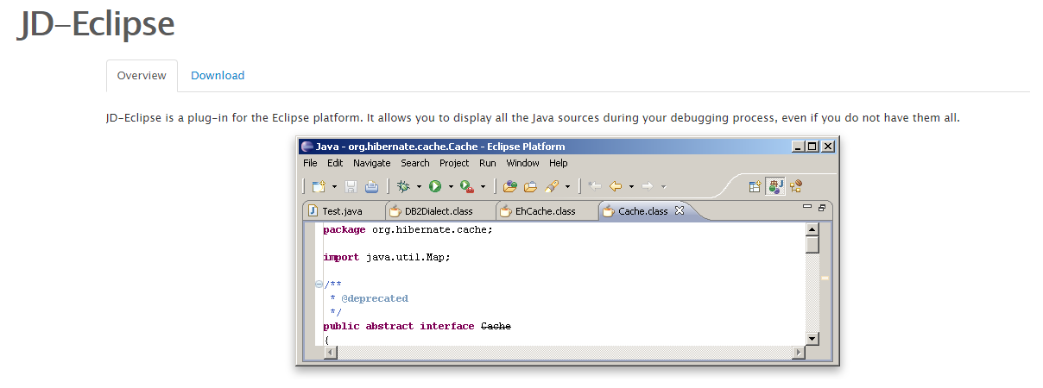Click the yellow Back arrow icon

click(x=615, y=186)
